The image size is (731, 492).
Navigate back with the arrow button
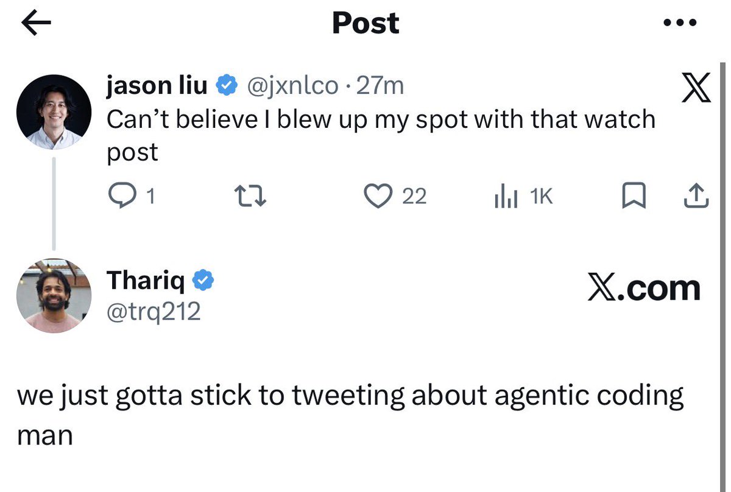[35, 23]
